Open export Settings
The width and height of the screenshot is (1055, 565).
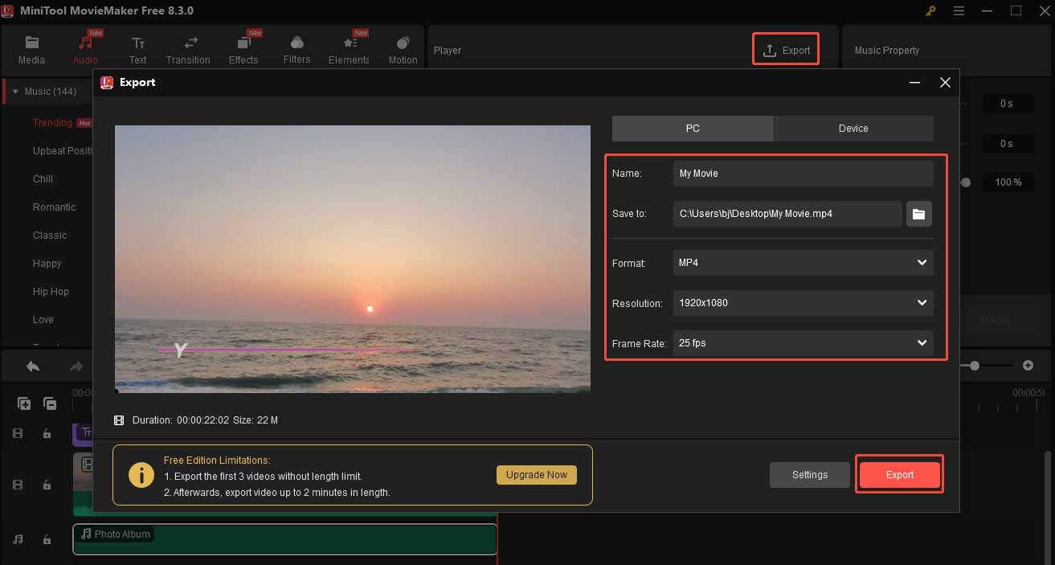pos(809,475)
